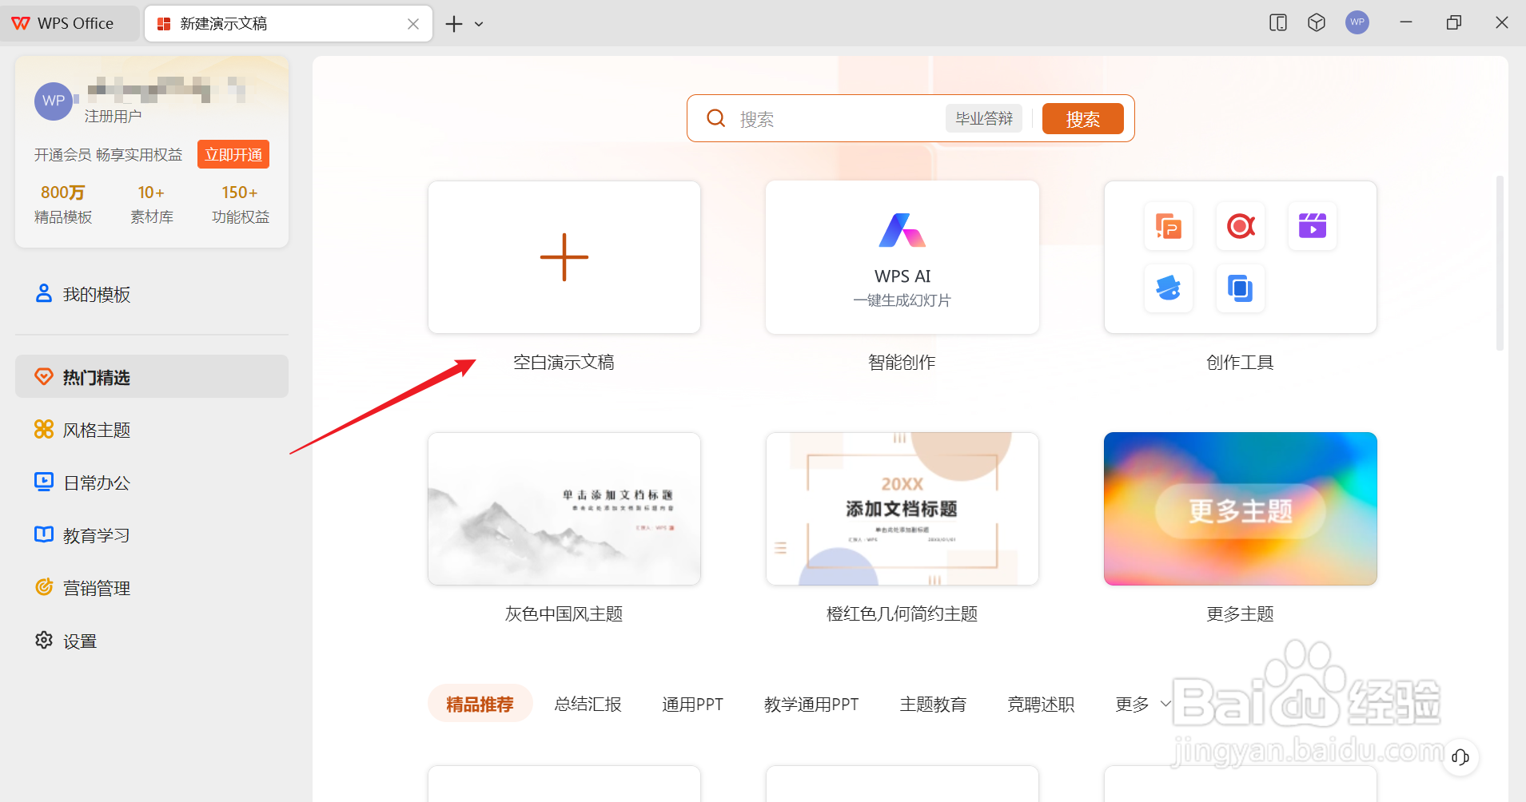Click the 灰色中国风主题 caption
The image size is (1526, 802).
pyautogui.click(x=564, y=614)
